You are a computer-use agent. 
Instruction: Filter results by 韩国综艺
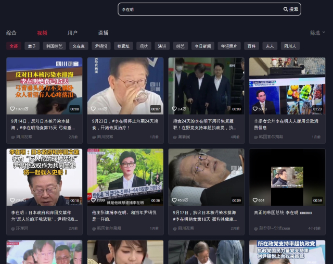pyautogui.click(x=54, y=46)
